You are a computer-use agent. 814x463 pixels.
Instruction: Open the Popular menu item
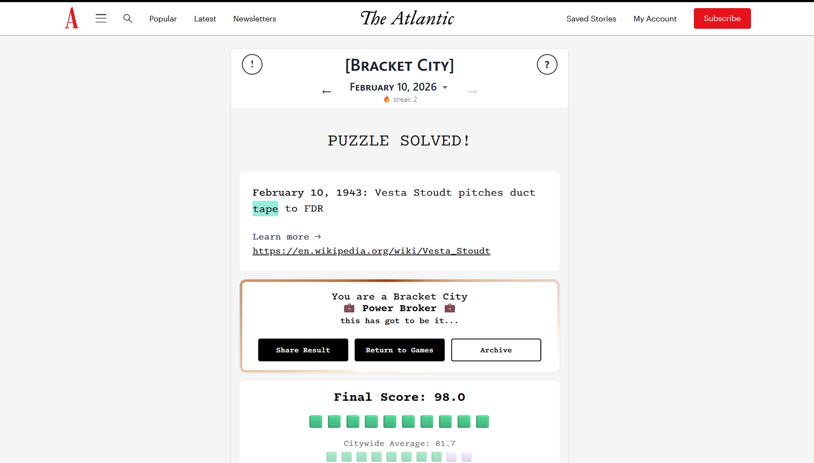[x=163, y=19]
